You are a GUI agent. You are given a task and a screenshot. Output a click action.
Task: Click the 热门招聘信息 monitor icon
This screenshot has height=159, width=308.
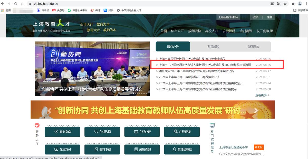tap(212, 125)
